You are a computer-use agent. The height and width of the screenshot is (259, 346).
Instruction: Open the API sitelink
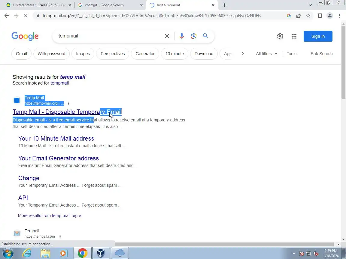23,198
